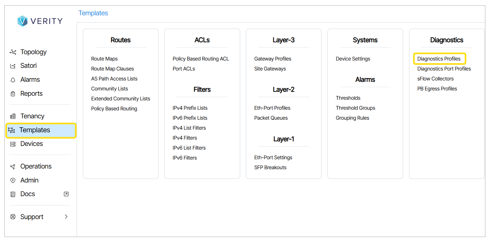Click the Tenancy building icon
Viewport: 492px width, 242px height.
pyautogui.click(x=13, y=116)
